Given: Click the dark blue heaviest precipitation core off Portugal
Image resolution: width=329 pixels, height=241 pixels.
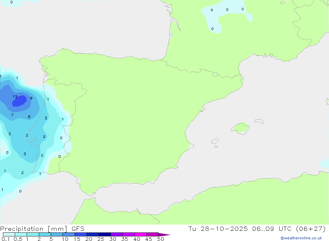Looking at the screenshot, I should [x=19, y=101].
